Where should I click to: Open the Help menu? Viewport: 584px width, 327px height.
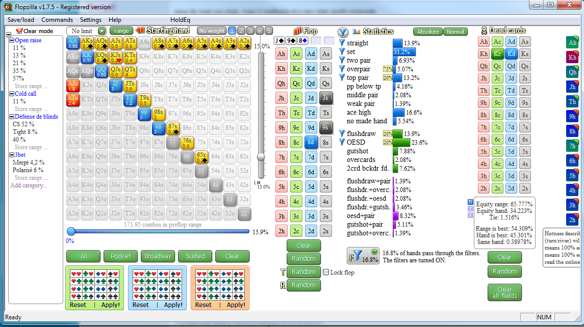click(x=115, y=20)
